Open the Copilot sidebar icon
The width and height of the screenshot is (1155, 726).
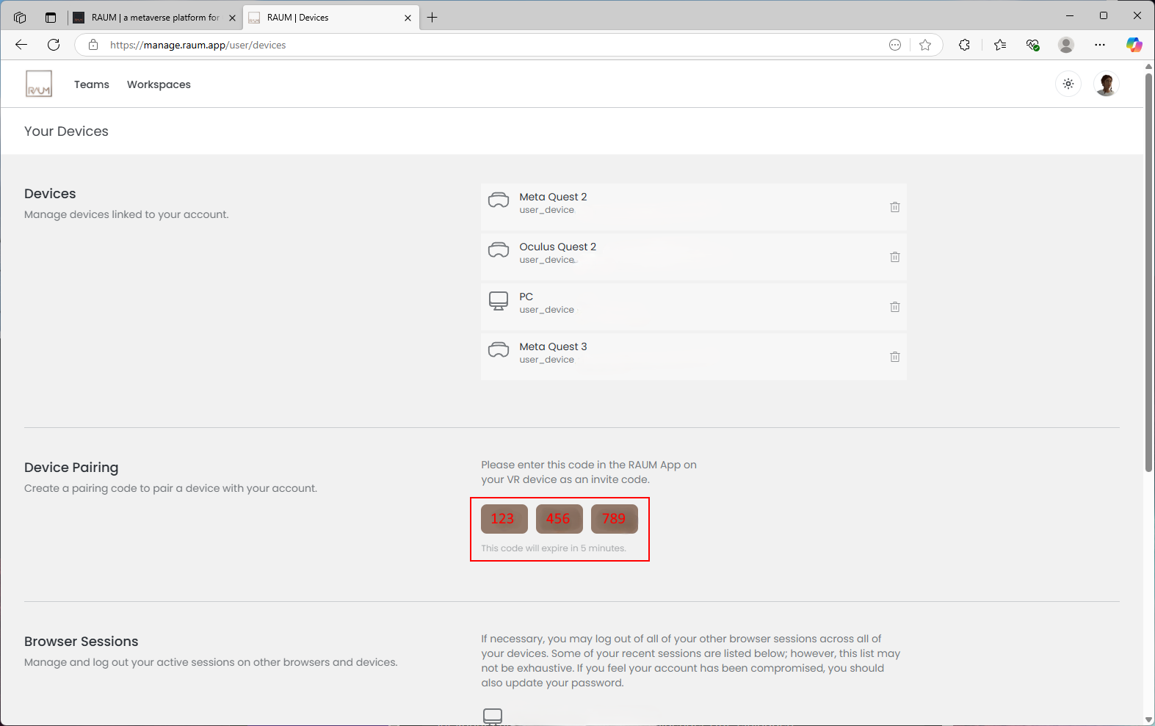pos(1134,45)
